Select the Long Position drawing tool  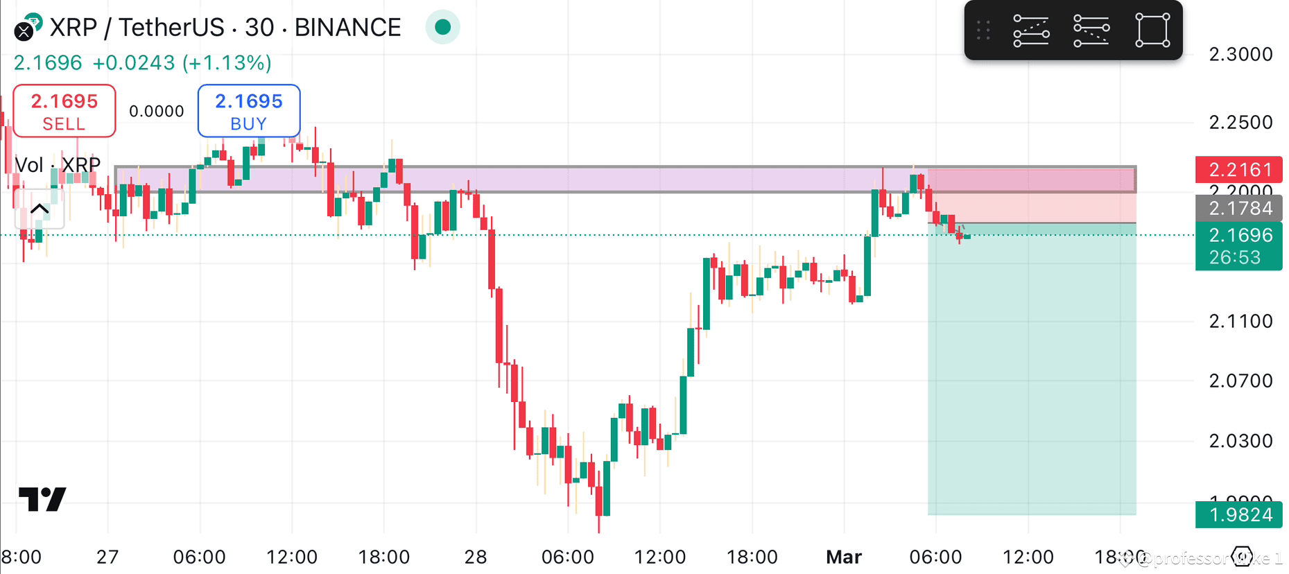pos(1031,31)
